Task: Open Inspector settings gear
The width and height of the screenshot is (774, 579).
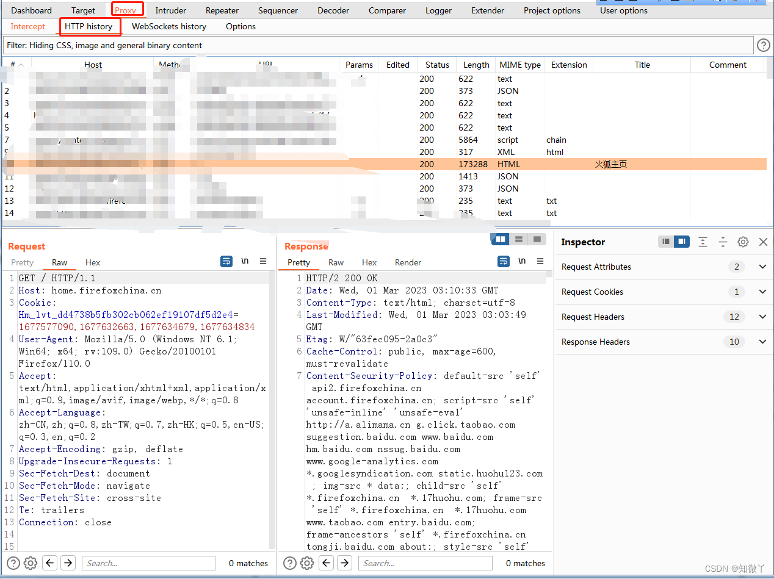Action: tap(743, 242)
